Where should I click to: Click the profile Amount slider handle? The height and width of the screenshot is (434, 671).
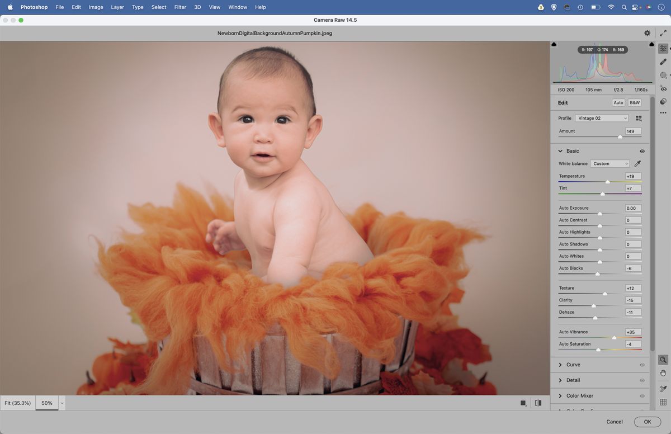620,136
